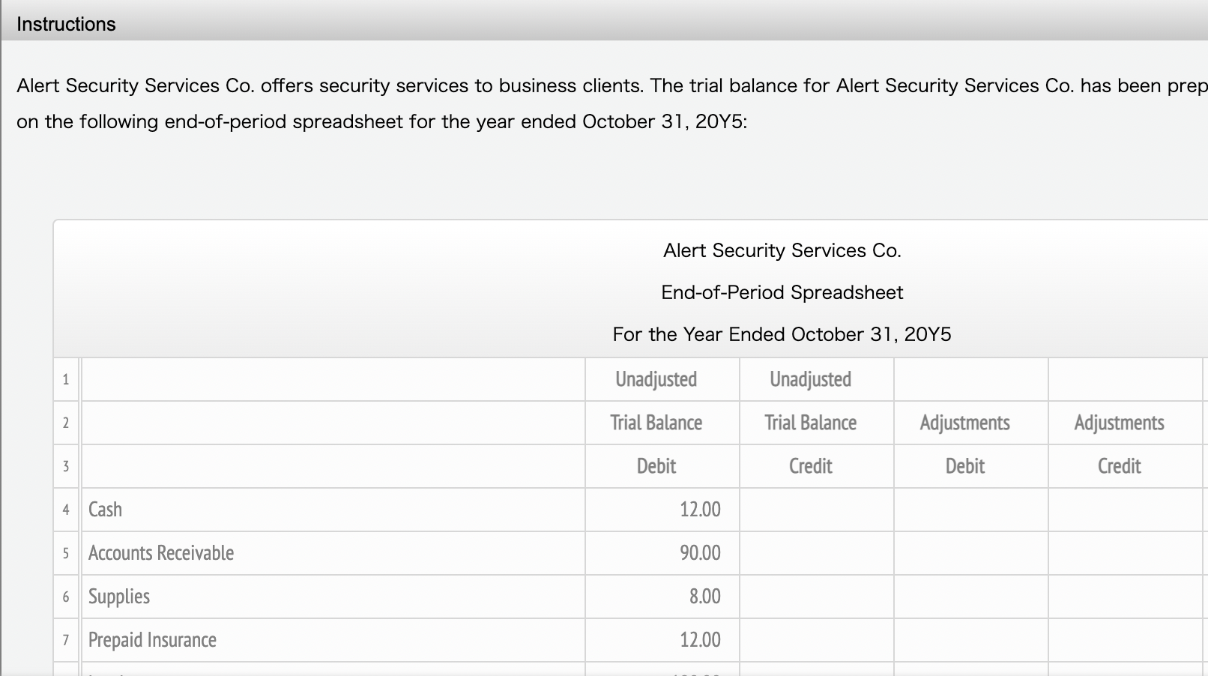The width and height of the screenshot is (1208, 676).
Task: Click Supplies debit value 8.00
Action: (x=704, y=597)
